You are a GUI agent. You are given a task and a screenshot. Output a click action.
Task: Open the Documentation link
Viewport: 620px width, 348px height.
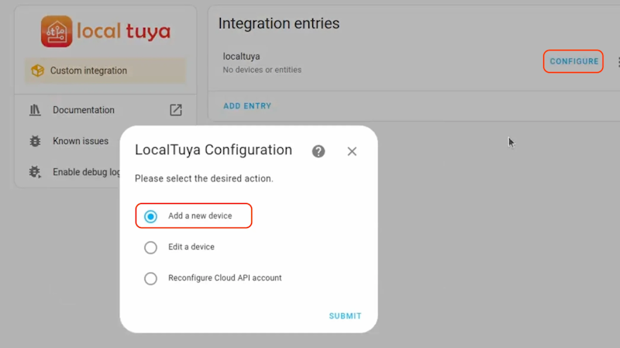pos(84,110)
